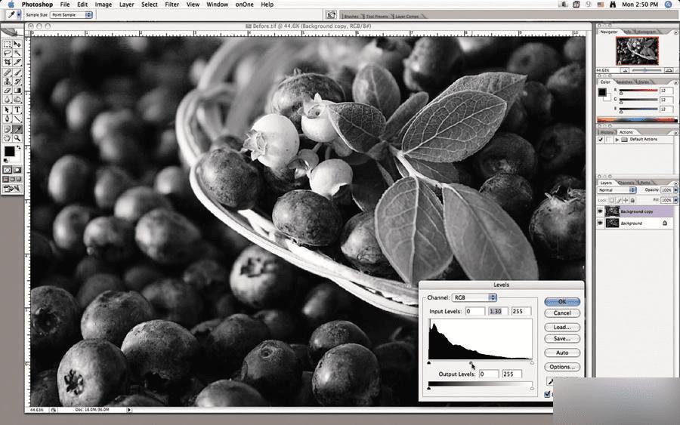The height and width of the screenshot is (425, 680).
Task: Open the Channel dropdown in Levels
Action: click(474, 297)
